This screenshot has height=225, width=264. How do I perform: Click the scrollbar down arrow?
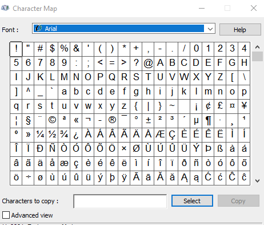point(257,181)
